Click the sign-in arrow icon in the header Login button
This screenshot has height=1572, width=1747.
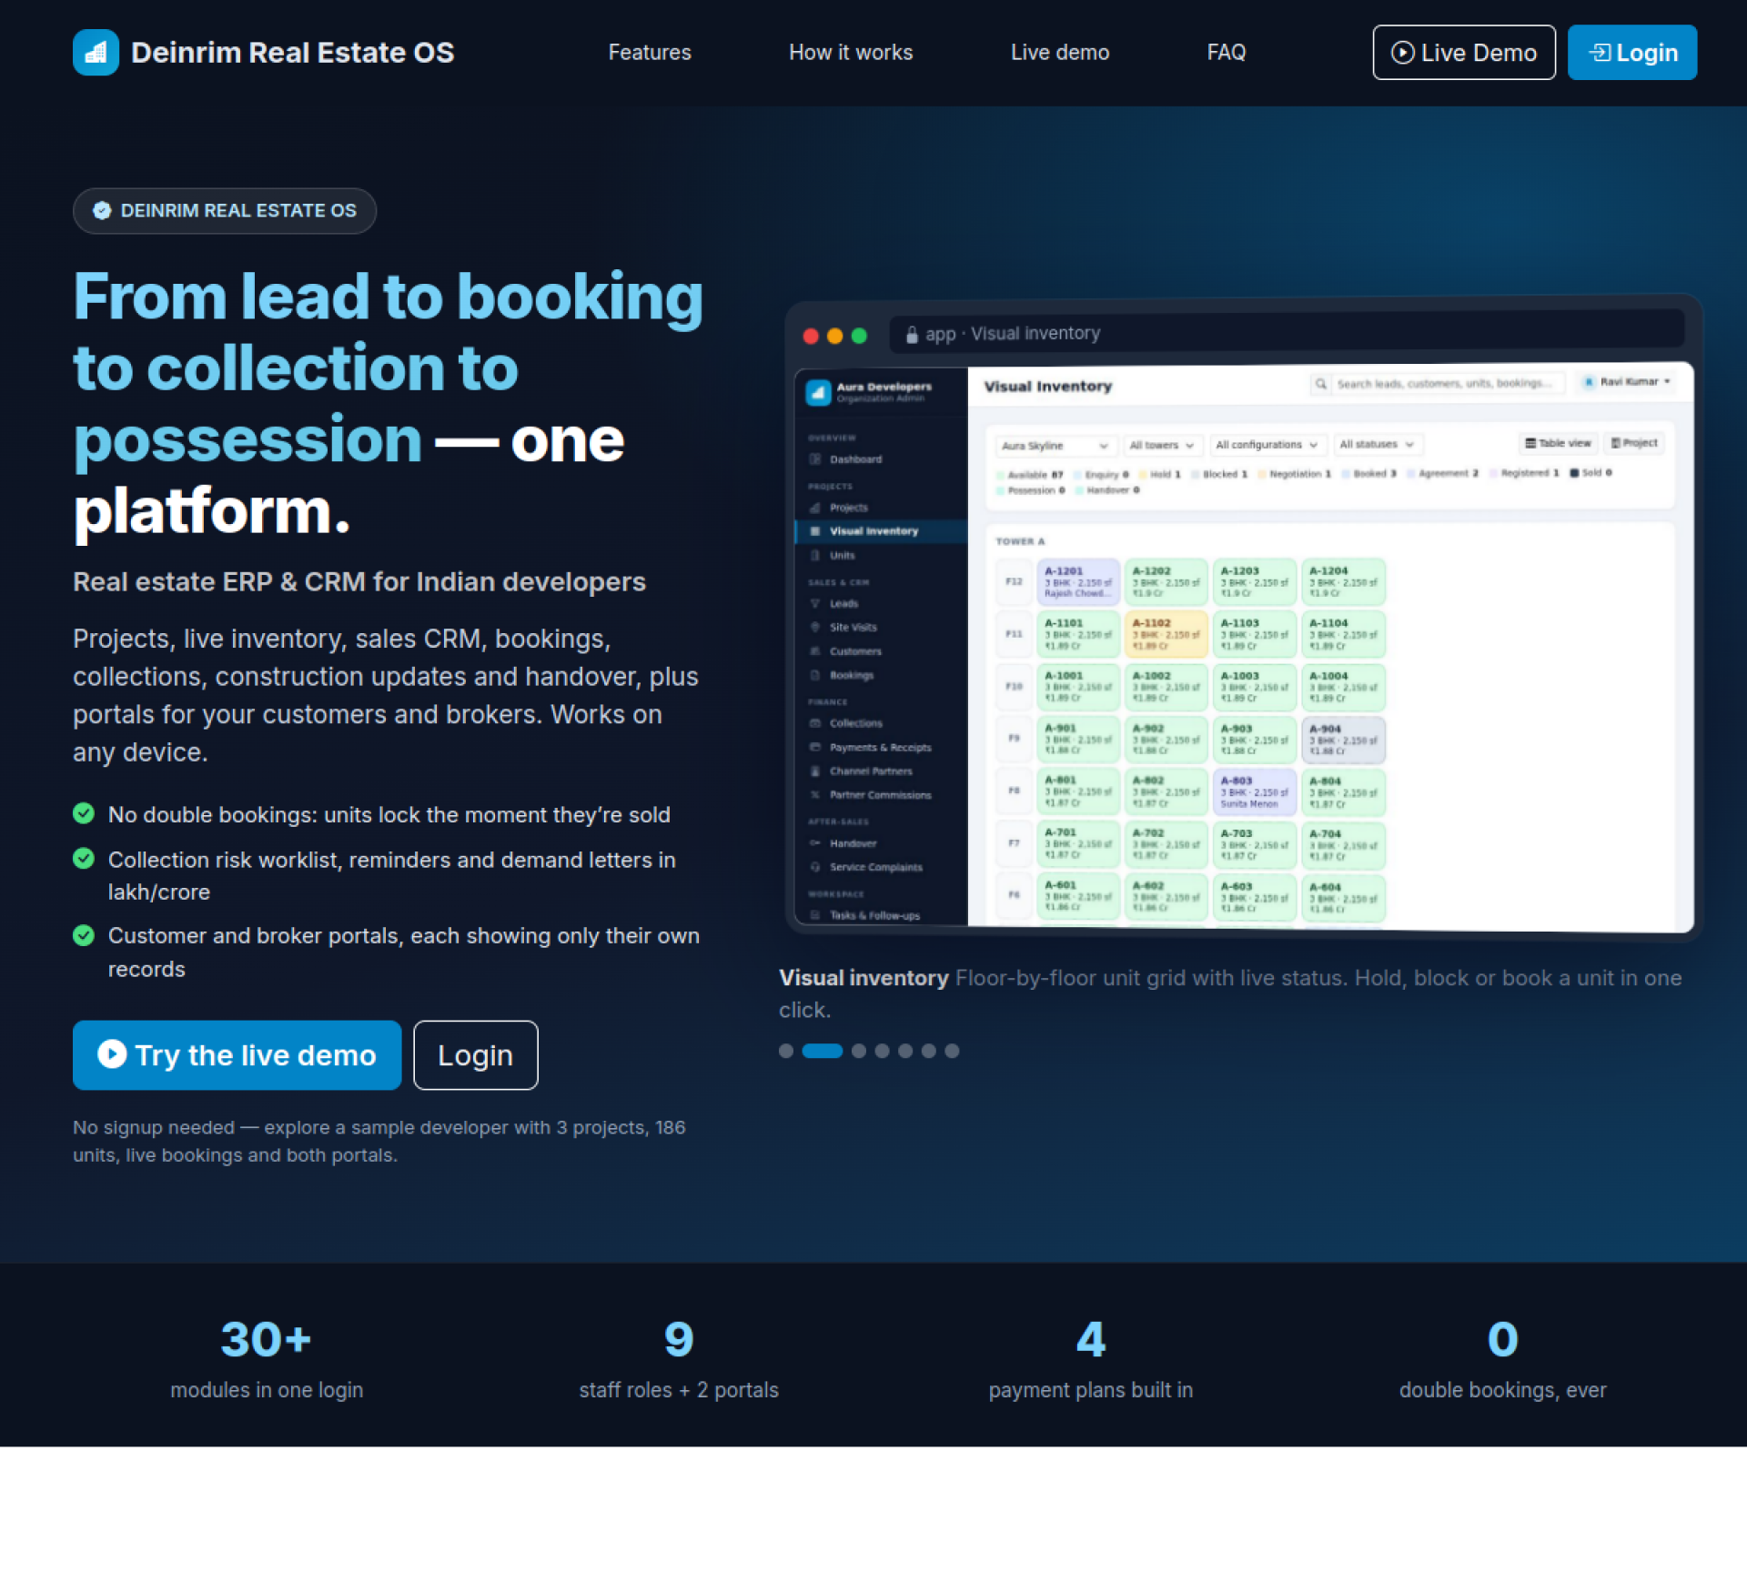1600,53
